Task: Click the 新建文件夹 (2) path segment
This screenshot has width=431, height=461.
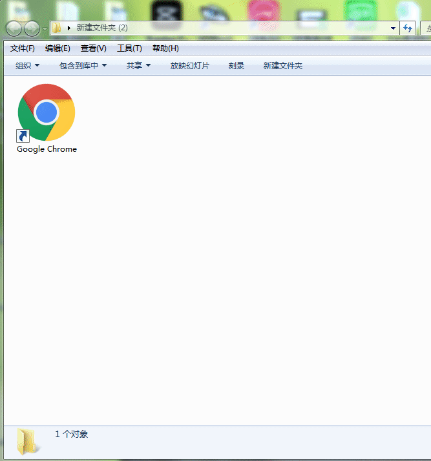Action: 102,28
